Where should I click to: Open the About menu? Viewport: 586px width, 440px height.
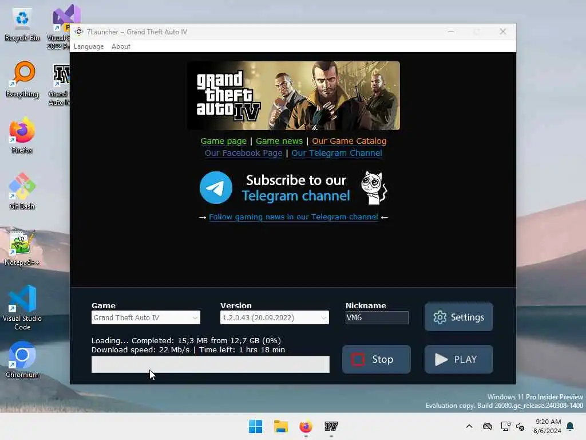click(121, 46)
